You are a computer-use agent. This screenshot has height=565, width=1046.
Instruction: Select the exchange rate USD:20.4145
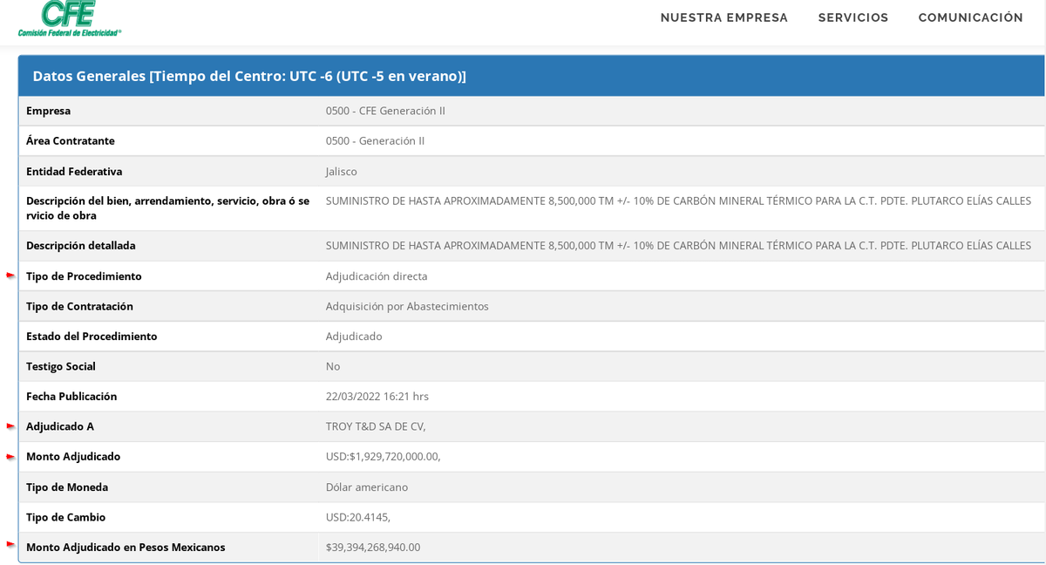[x=358, y=517]
